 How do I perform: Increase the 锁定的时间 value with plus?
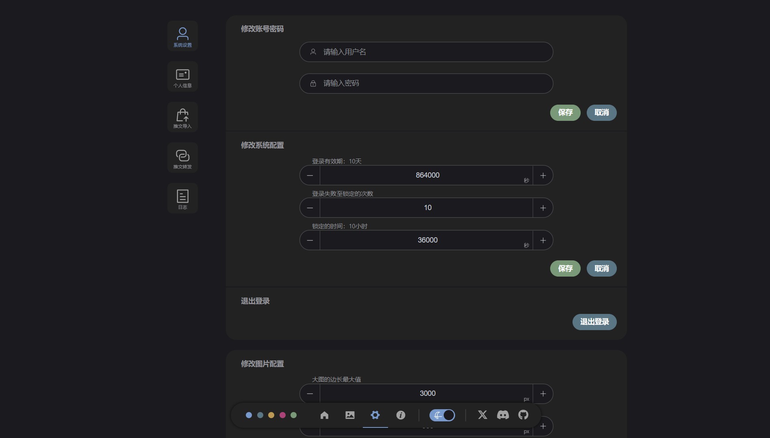coord(543,240)
